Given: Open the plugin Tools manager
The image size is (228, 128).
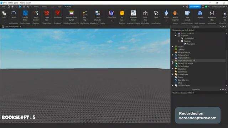Looking at the screenshot, I should [4, 15].
